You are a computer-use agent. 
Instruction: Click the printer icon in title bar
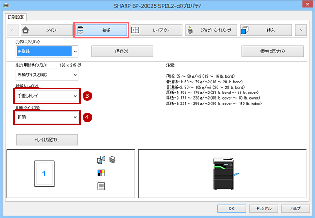(x=6, y=5)
